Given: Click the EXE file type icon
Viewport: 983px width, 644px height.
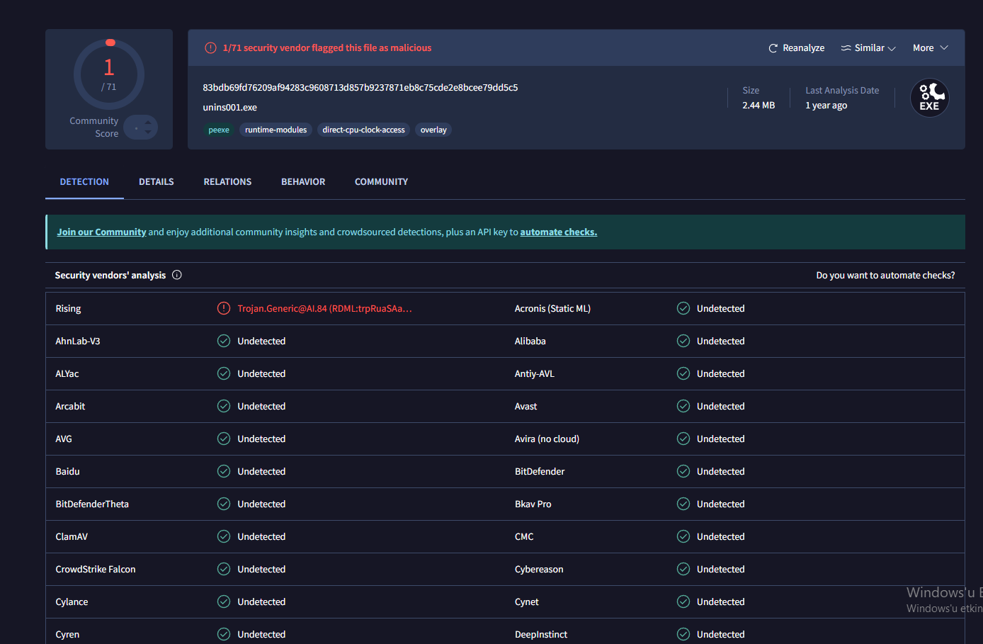Looking at the screenshot, I should [929, 98].
